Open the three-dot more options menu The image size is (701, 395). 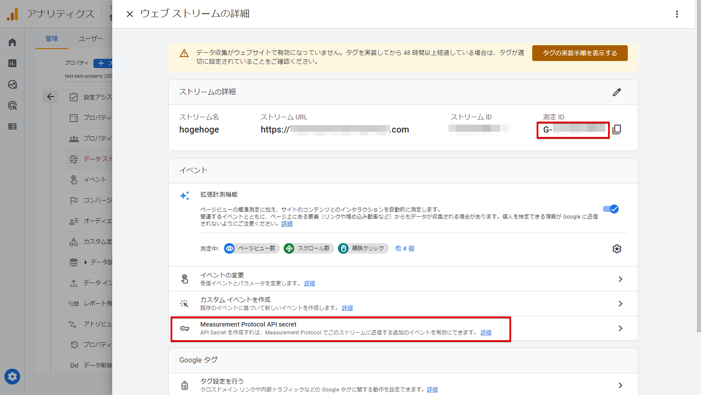pos(677,14)
